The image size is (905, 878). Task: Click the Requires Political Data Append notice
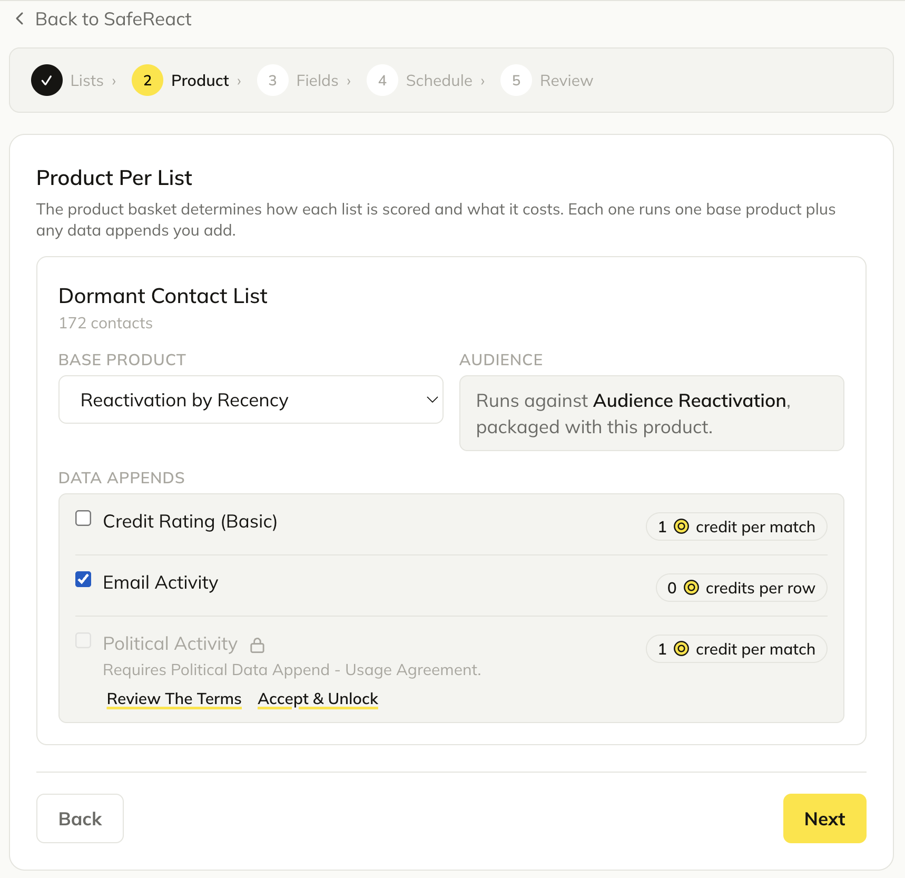pyautogui.click(x=292, y=670)
